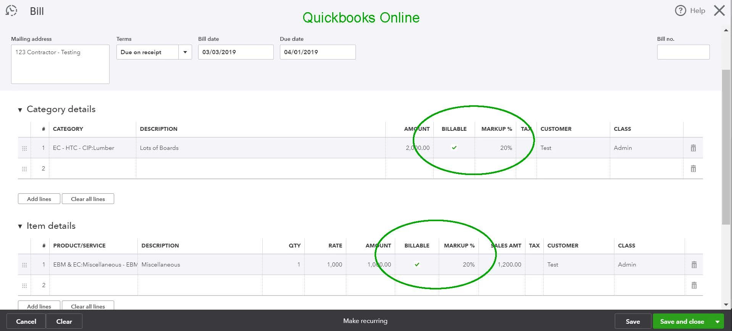Click the Clear button in footer

(64, 321)
